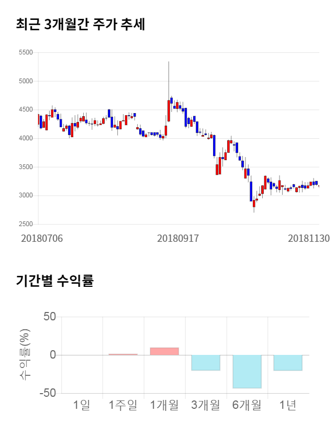This screenshot has width=335, height=424.
Task: Select the 20180917 date label
Action: tap(178, 238)
